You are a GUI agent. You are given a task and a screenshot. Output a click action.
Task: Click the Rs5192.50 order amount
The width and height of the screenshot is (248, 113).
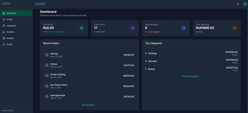pos(129,55)
